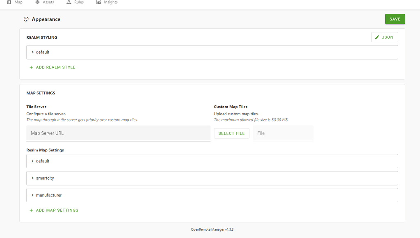Click the Insights chart icon
Screen dimensions: 420x238
tap(98, 2)
